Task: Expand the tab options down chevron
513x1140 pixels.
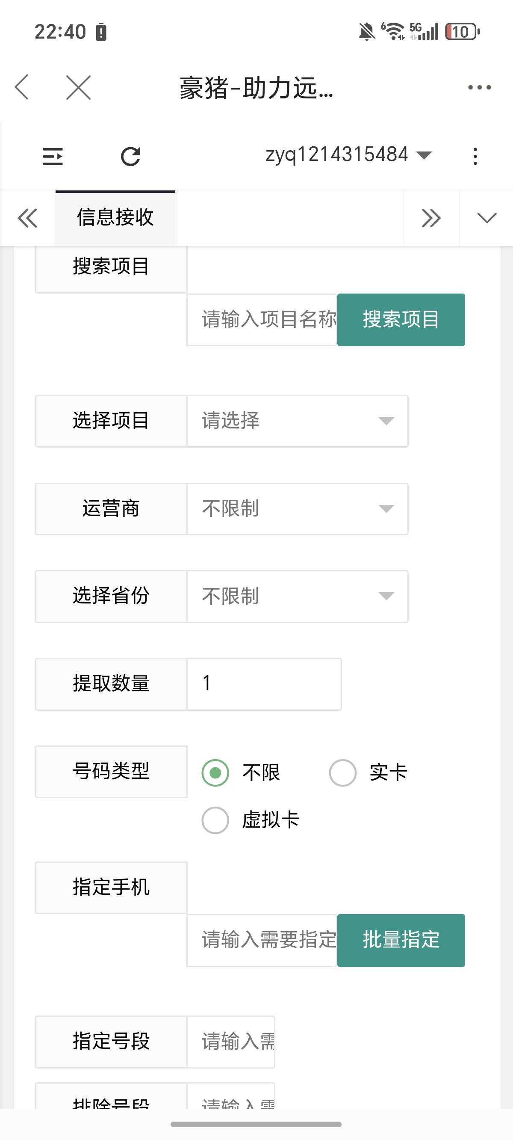Action: pyautogui.click(x=486, y=218)
